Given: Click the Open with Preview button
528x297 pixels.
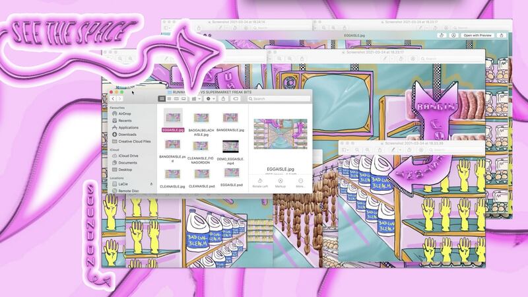Looking at the screenshot, I should click(477, 35).
